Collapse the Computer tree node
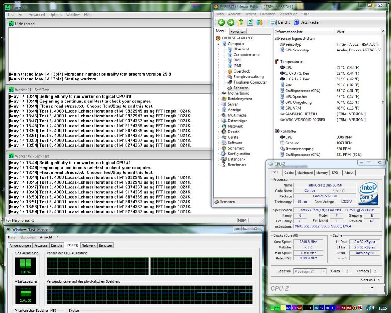This screenshot has height=313, width=391. 219,44
